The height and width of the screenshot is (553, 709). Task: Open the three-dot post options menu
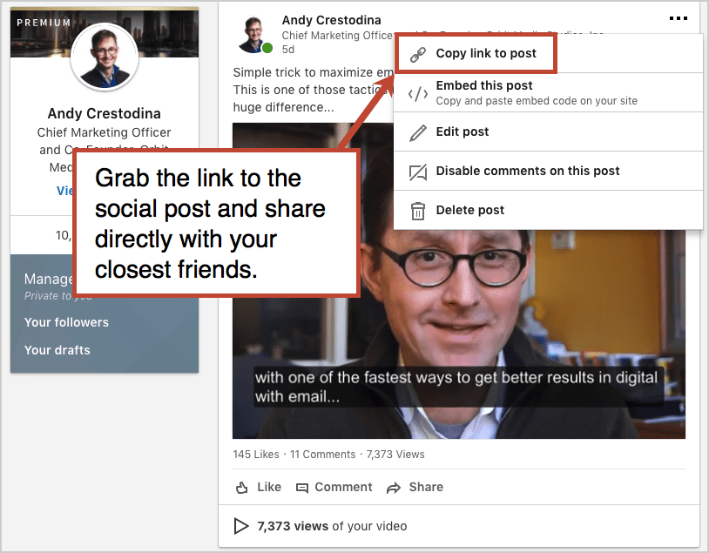coord(679,18)
